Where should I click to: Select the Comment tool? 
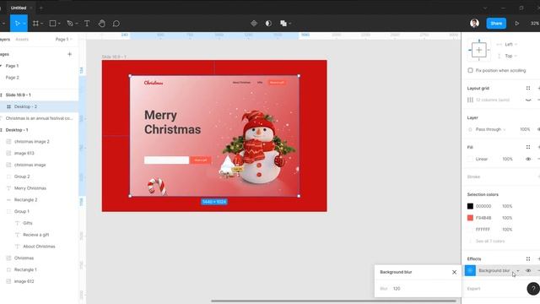click(x=116, y=24)
